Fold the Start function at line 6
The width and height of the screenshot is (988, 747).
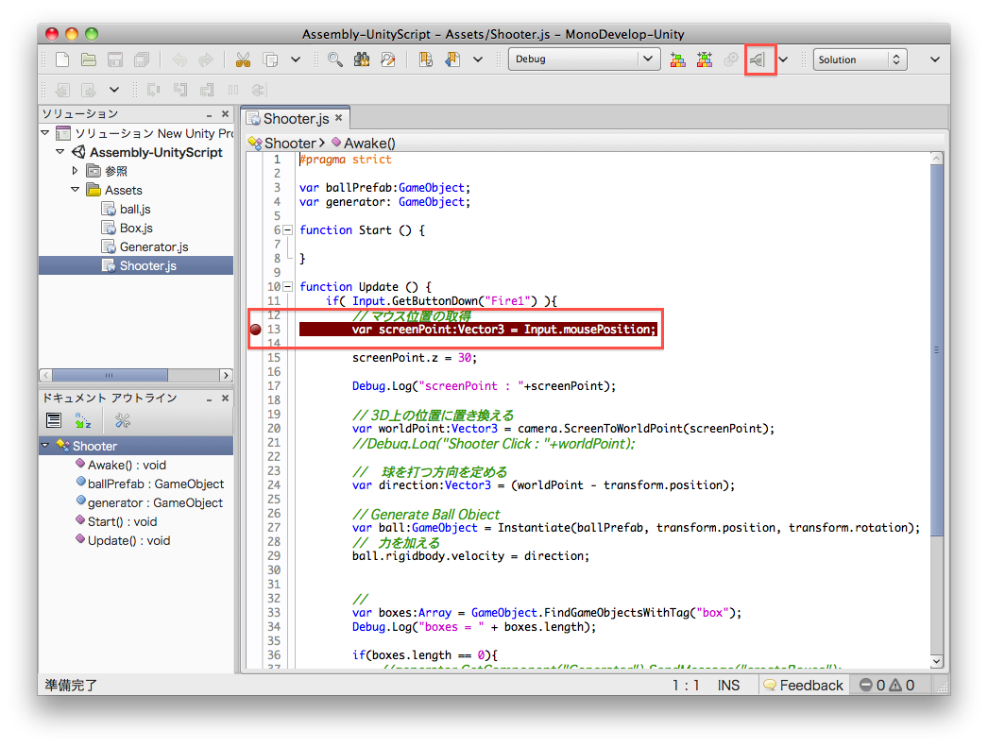coord(288,230)
